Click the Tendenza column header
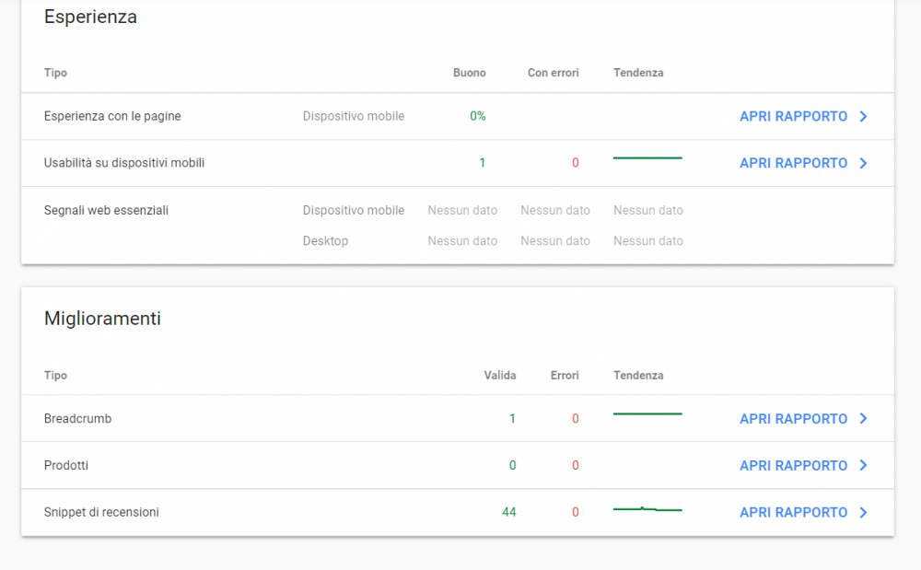The width and height of the screenshot is (921, 570). 638,72
